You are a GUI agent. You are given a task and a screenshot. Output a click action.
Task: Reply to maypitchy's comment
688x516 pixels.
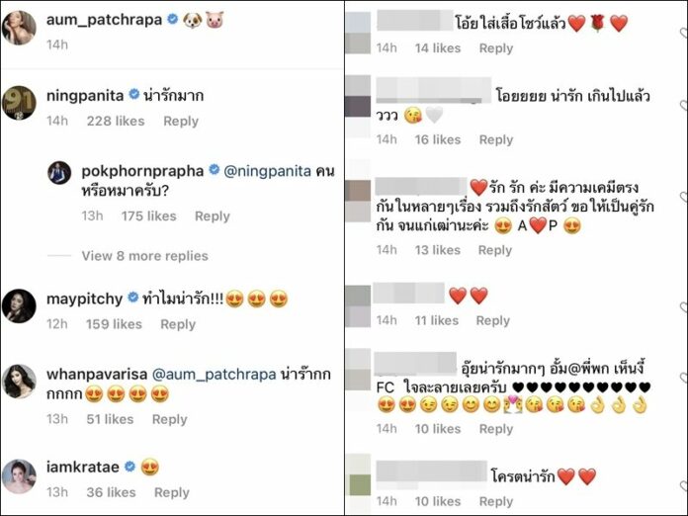[178, 324]
